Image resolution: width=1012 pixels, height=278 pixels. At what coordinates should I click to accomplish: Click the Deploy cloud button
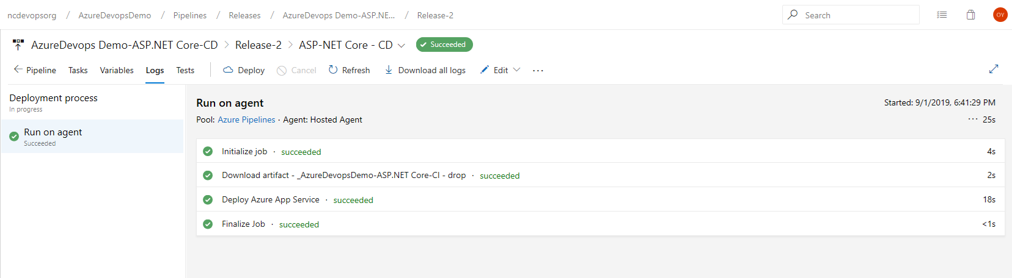(x=244, y=70)
